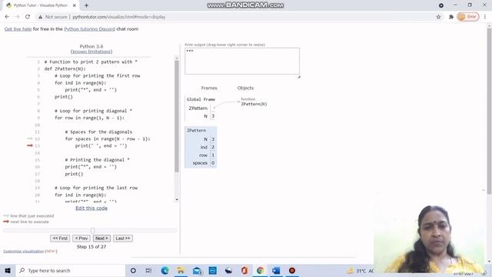Click code line 'for row in range(1, N - 1):'
This screenshot has width=492, height=277.
pyautogui.click(x=89, y=118)
